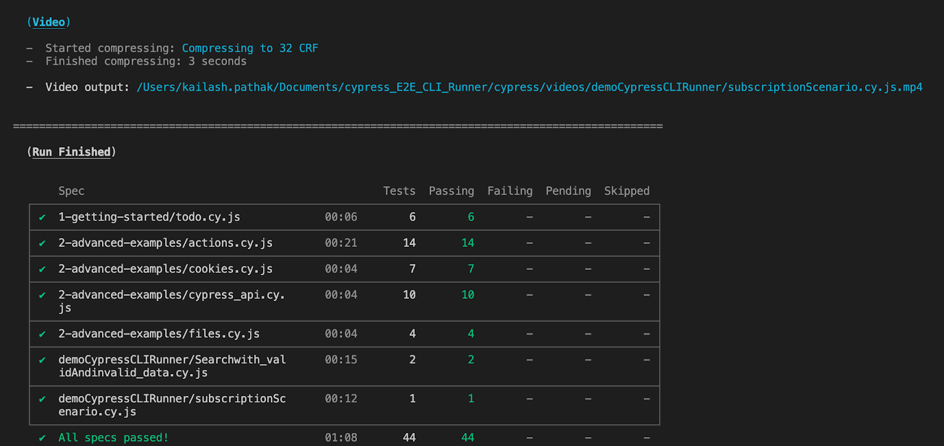Click the All specs passed! summary text

[113, 438]
